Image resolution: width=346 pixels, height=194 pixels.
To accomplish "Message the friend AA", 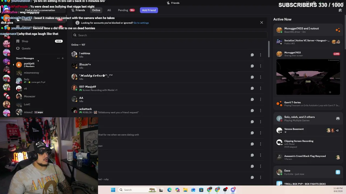I will pyautogui.click(x=252, y=99).
